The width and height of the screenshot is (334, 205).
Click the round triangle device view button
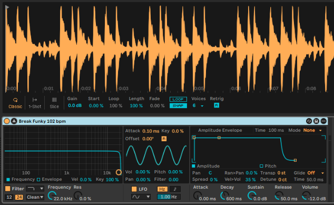click(x=14, y=121)
